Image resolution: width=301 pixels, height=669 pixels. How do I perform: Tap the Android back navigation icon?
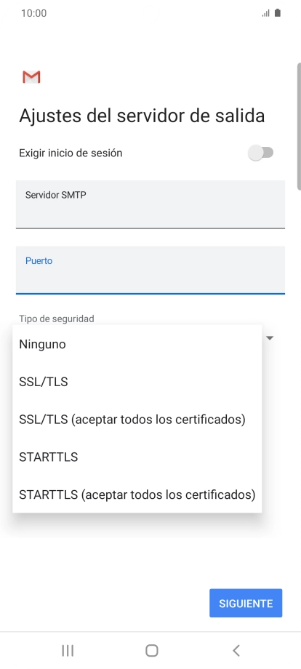point(236,650)
